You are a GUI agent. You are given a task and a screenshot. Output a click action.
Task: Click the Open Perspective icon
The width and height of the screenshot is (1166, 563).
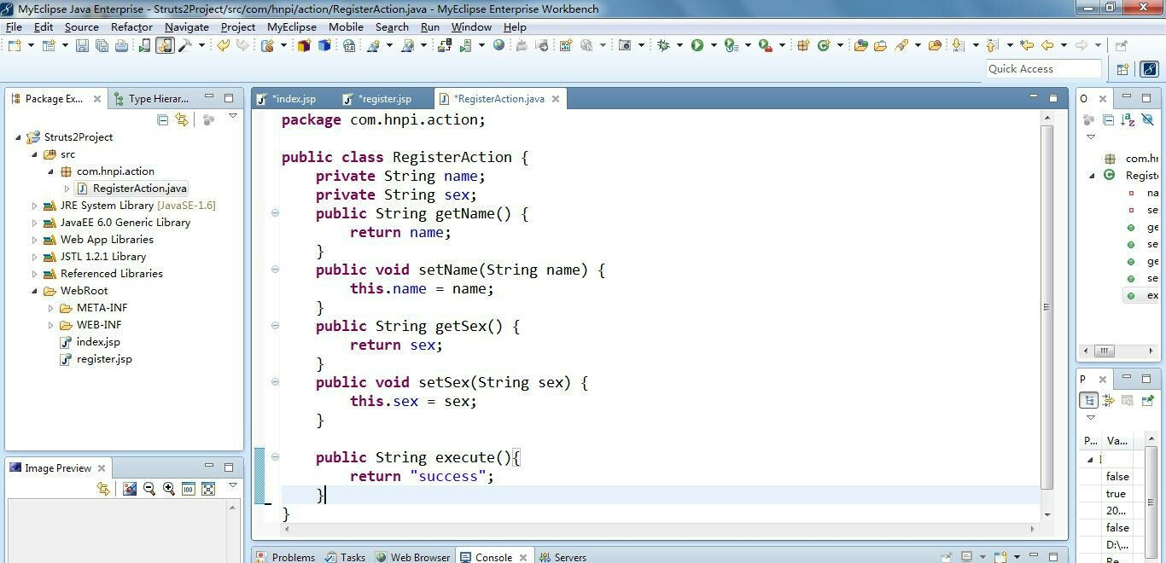pyautogui.click(x=1122, y=69)
